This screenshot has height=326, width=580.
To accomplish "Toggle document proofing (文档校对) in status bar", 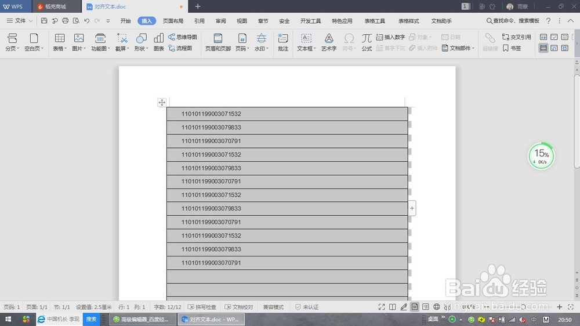I will point(239,307).
